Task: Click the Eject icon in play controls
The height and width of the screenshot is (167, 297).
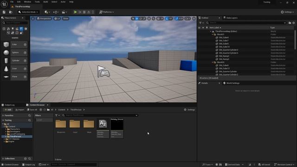Action: tap(89, 12)
